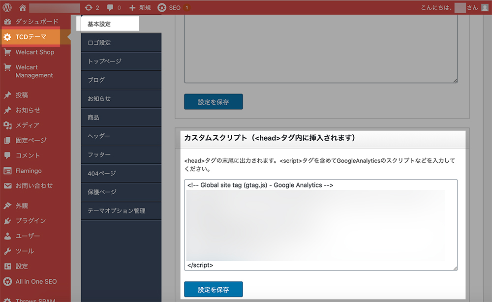
Task: Switch to the 404ページ tab
Action: [x=121, y=173]
